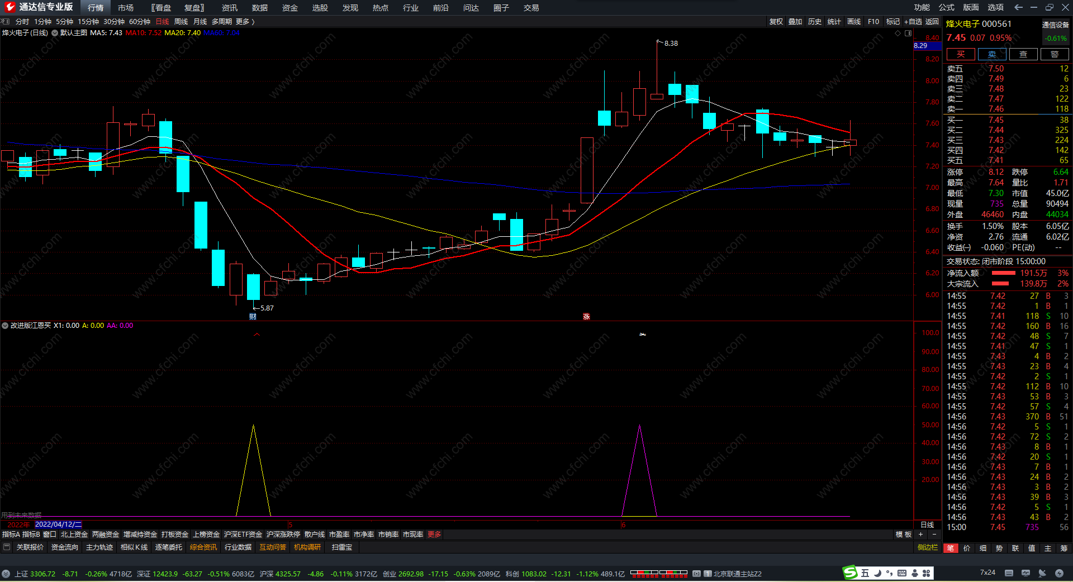
Task: Click the settings icon beside 改进版江恩买
Action: 5,326
